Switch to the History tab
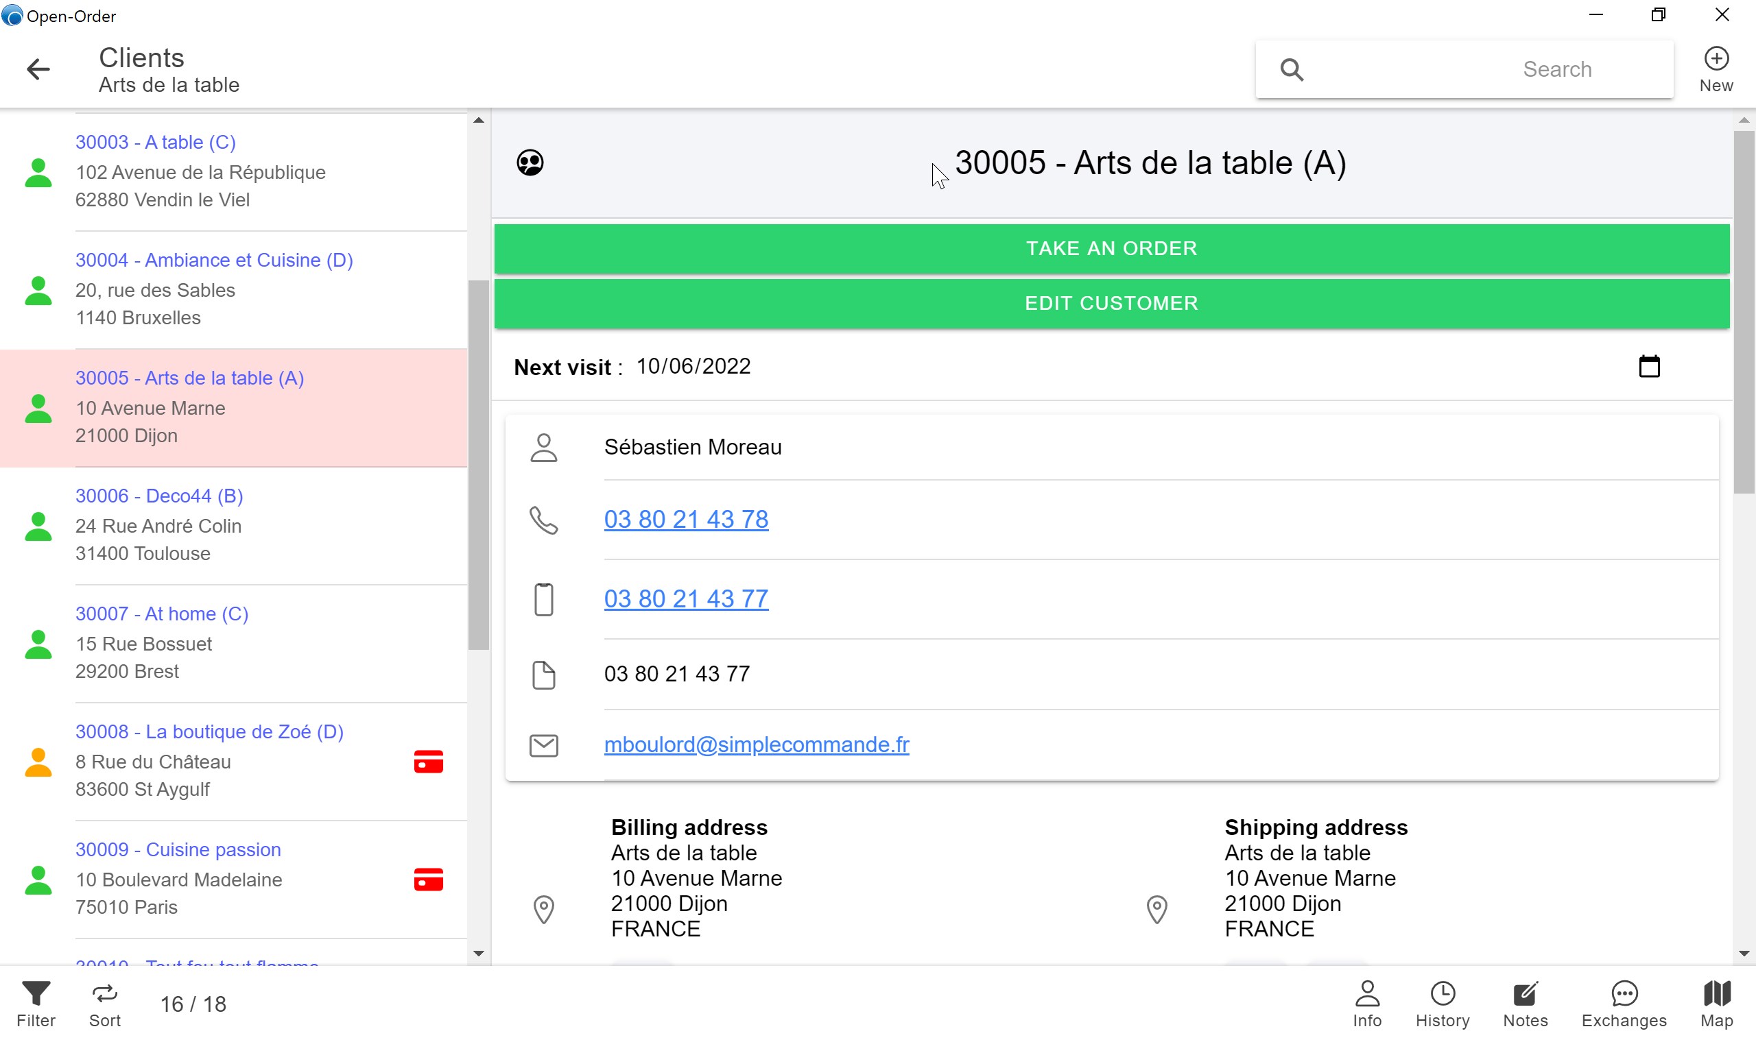The height and width of the screenshot is (1042, 1756). click(x=1442, y=1004)
